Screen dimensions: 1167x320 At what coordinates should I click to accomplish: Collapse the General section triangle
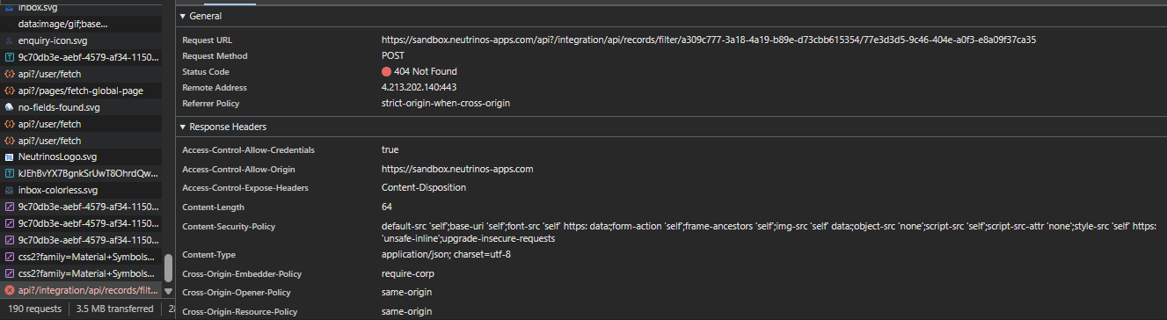[x=183, y=16]
